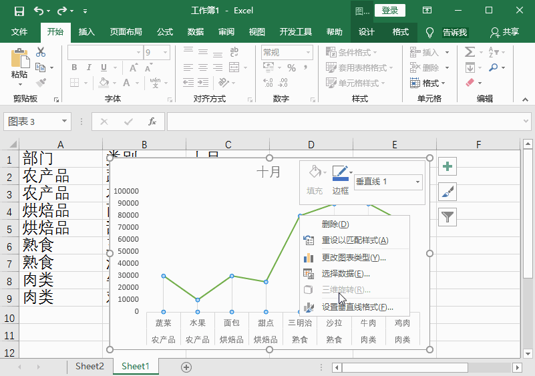
Task: Click the Insert Function fx icon
Action: point(152,122)
